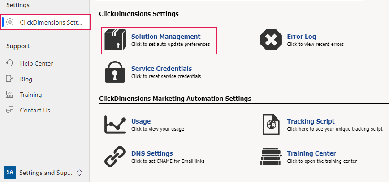
Task: Click the Tracking Script document icon
Action: click(271, 124)
